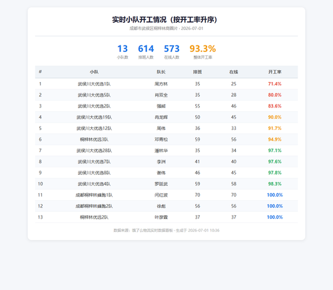
Task: Click the 100.0% rate in row 11
Action: coord(275,195)
